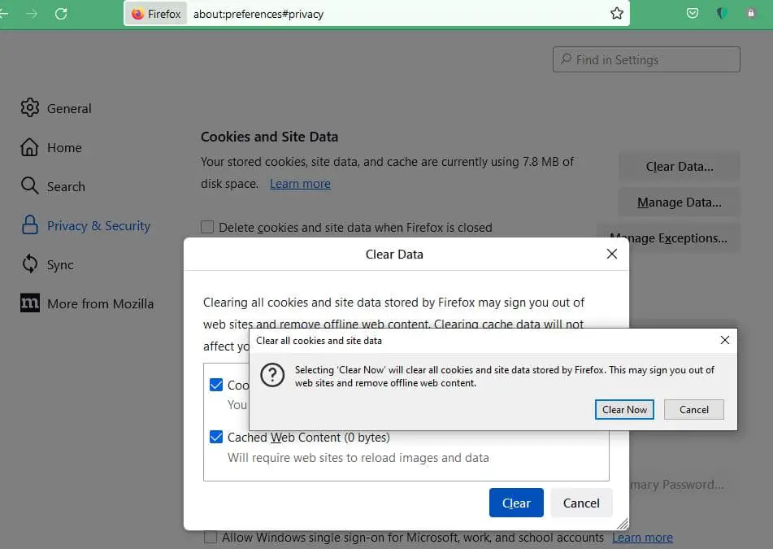The width and height of the screenshot is (773, 549).
Task: Click the Find in Settings search field
Action: 647,59
